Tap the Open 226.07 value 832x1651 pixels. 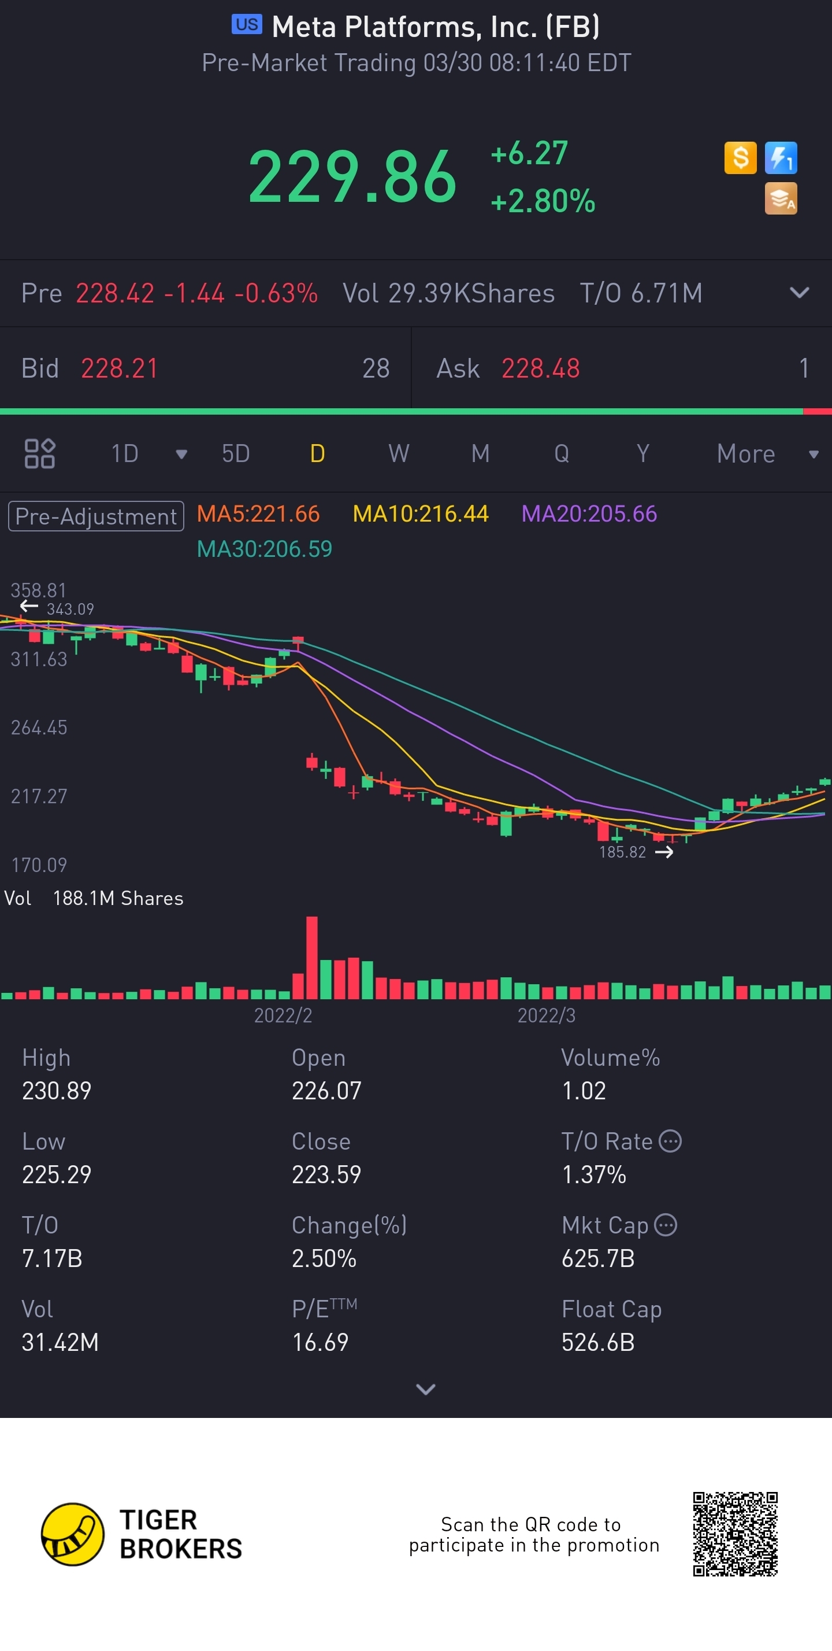tap(326, 1091)
